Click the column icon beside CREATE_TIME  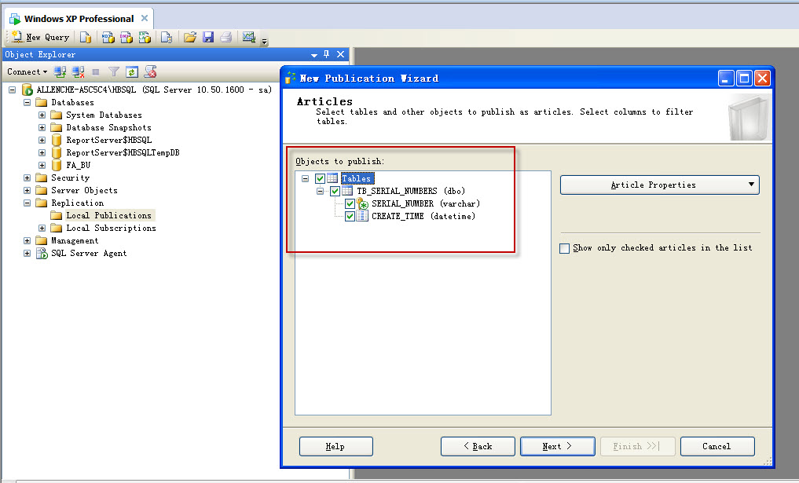pyautogui.click(x=362, y=216)
